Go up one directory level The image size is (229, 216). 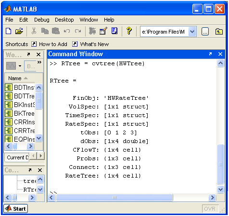pyautogui.click(x=219, y=31)
